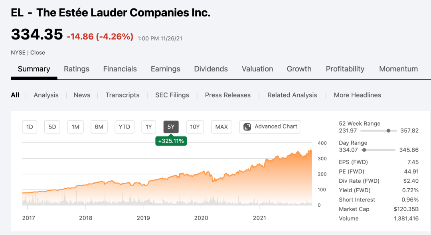Click the 52 Week Range slider marker

[388, 130]
